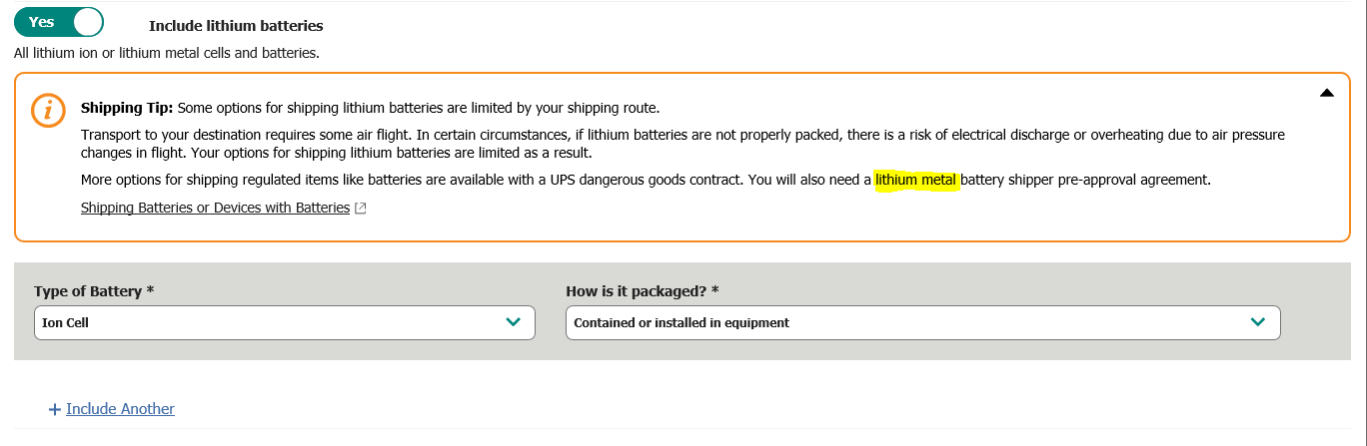Viewport: 1367px width, 446px height.
Task: Click the external link icon after Shipping Batteries
Action: click(x=361, y=209)
